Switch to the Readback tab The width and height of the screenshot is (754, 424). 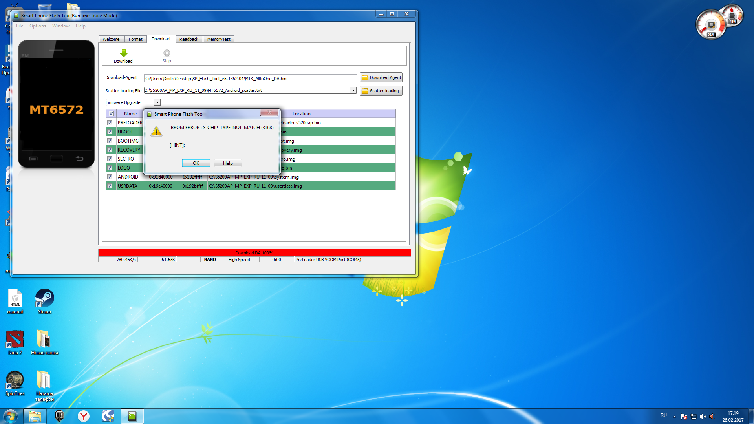click(188, 39)
